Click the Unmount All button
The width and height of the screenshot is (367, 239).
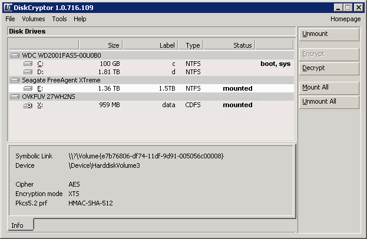click(x=329, y=102)
